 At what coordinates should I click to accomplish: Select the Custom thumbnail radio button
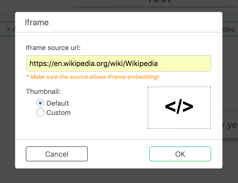[40, 113]
